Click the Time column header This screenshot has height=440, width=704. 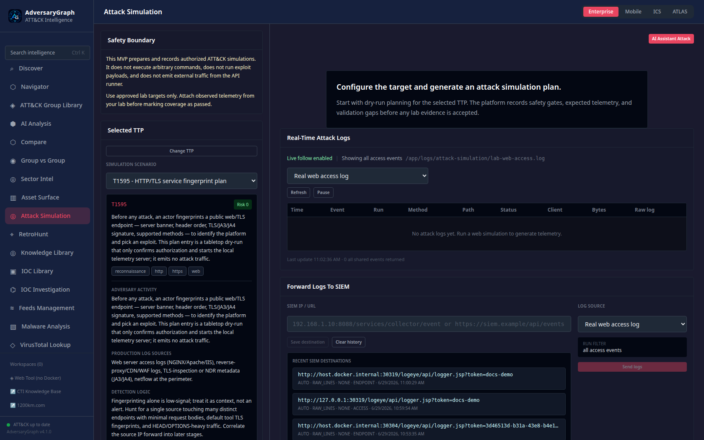coord(297,210)
